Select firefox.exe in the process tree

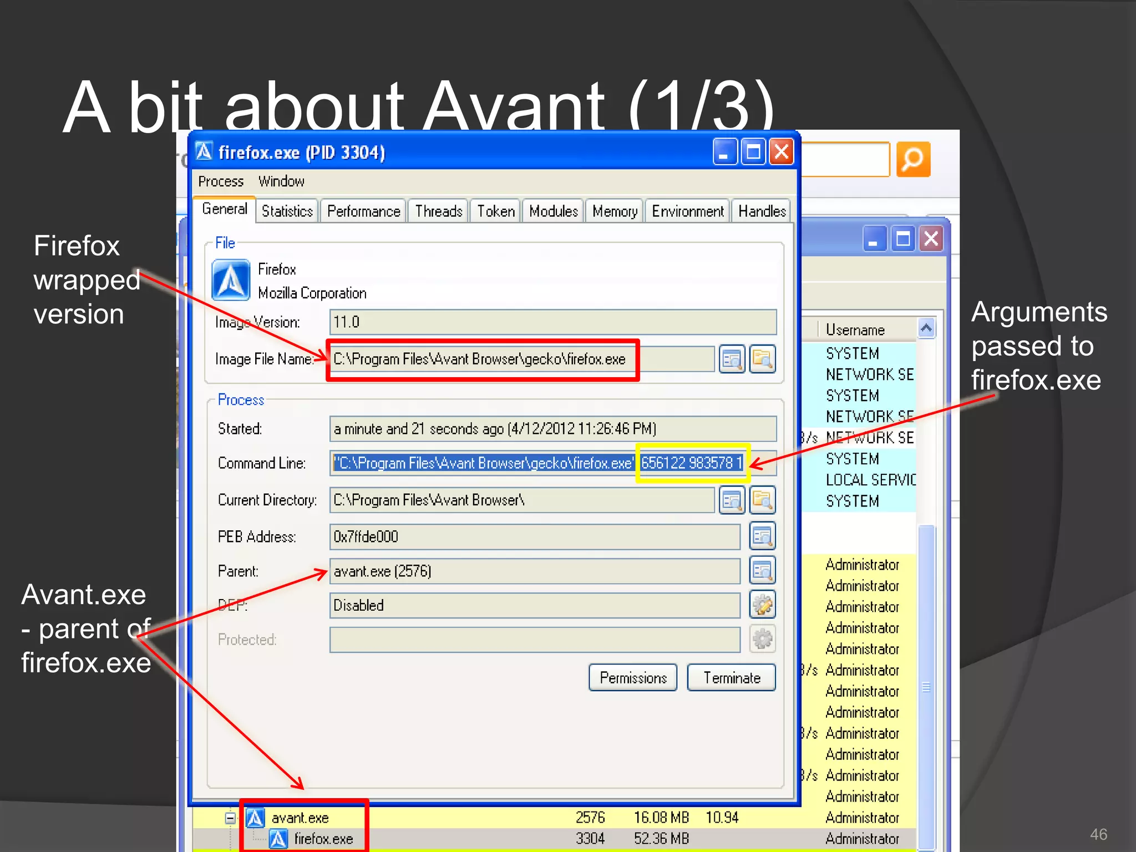point(323,839)
